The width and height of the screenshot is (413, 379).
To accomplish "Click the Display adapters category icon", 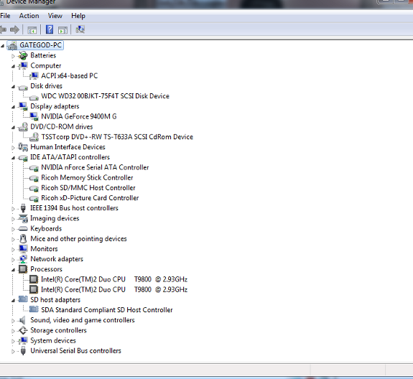I will (x=23, y=106).
